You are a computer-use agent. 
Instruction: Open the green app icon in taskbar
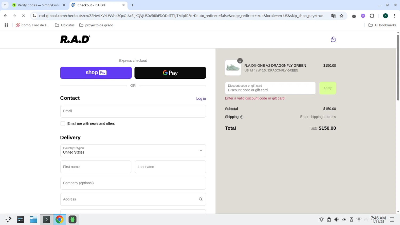click(73, 219)
